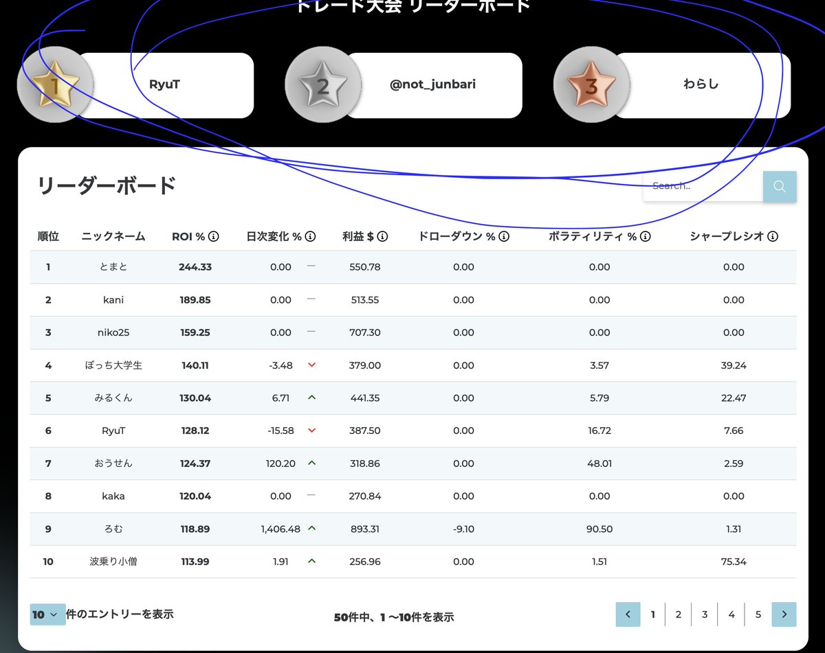Click the ROI % info icon
825x653 pixels.
pos(214,236)
